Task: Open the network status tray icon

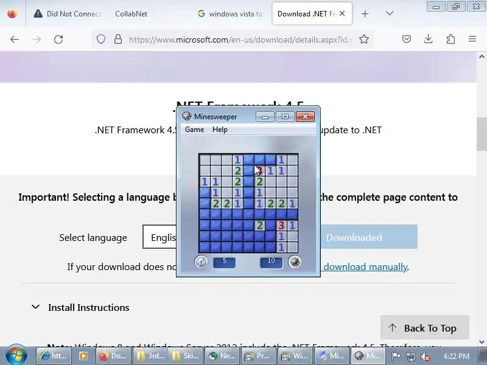Action: (x=411, y=356)
